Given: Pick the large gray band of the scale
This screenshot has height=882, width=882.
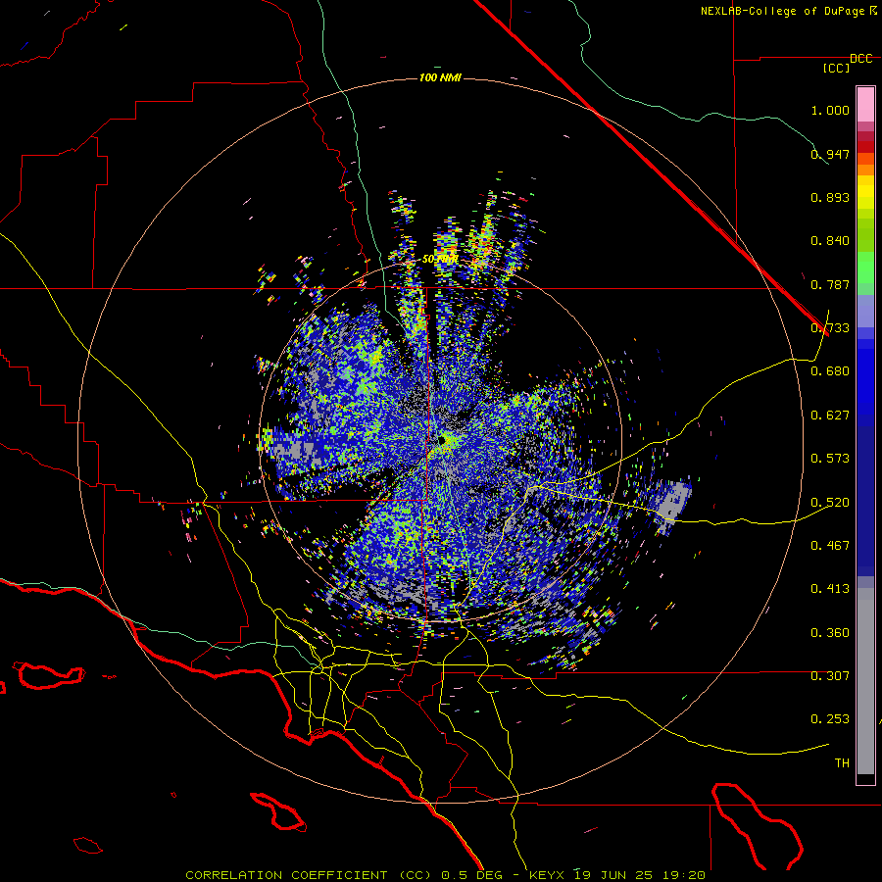Looking at the screenshot, I should pos(865,681).
